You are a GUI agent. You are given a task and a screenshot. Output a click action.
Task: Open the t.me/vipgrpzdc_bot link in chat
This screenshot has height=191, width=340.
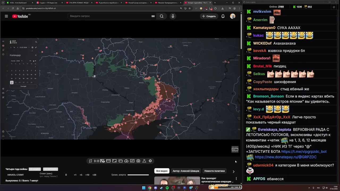304,152
